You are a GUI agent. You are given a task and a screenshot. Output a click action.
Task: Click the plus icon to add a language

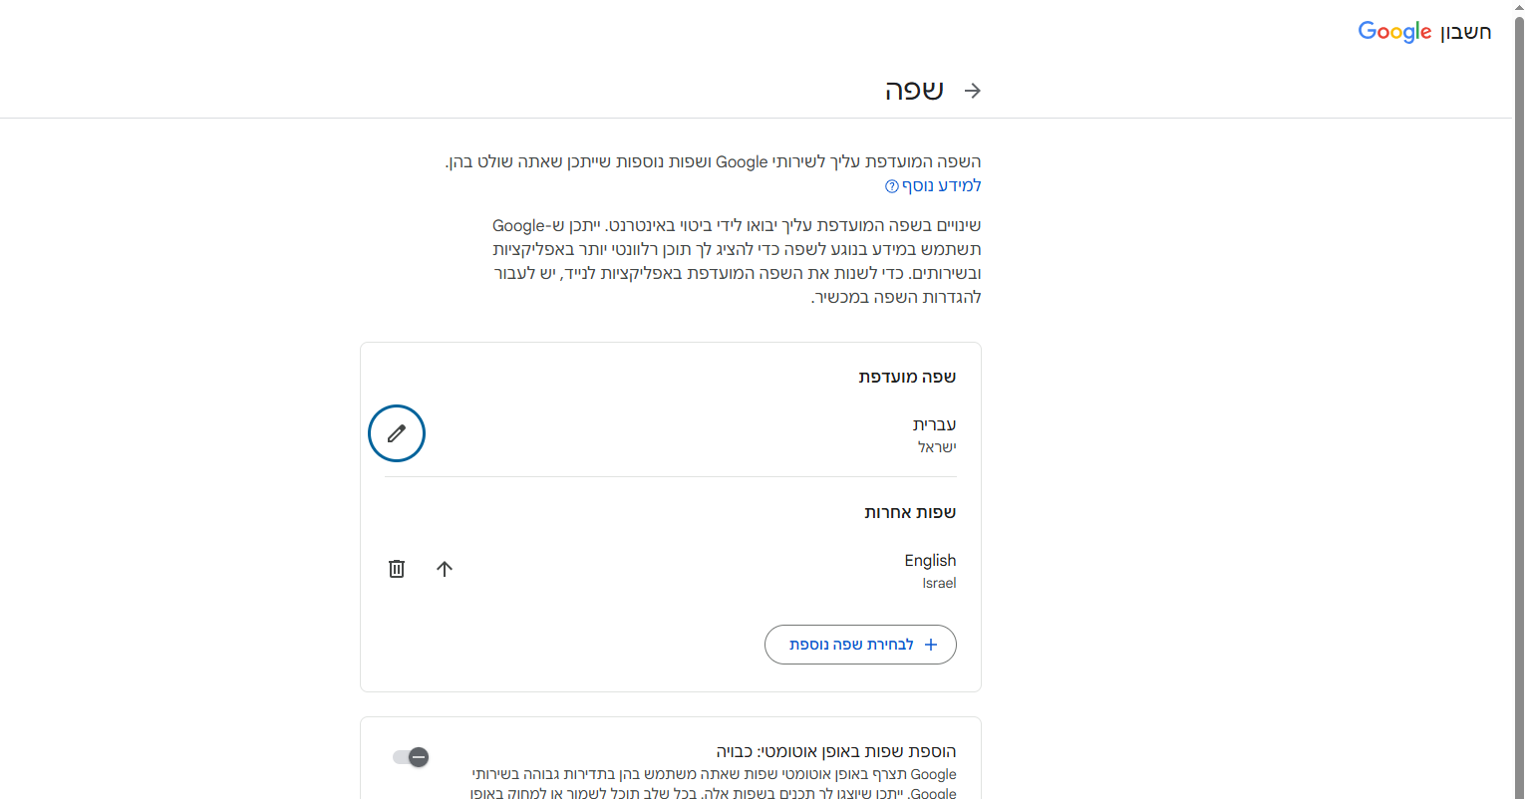pyautogui.click(x=931, y=645)
